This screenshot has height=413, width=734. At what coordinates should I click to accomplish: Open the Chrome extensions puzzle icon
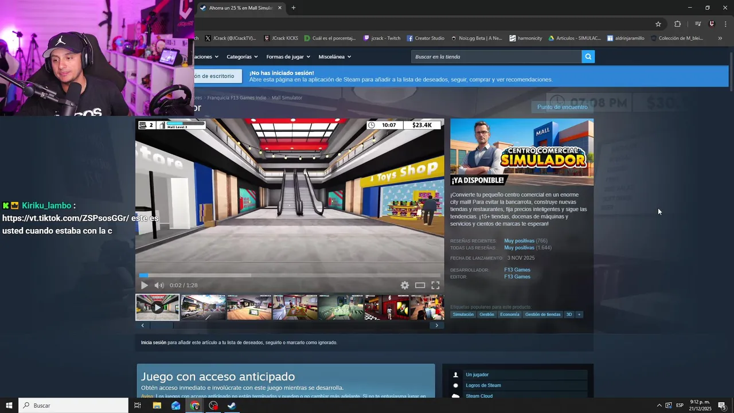[678, 24]
